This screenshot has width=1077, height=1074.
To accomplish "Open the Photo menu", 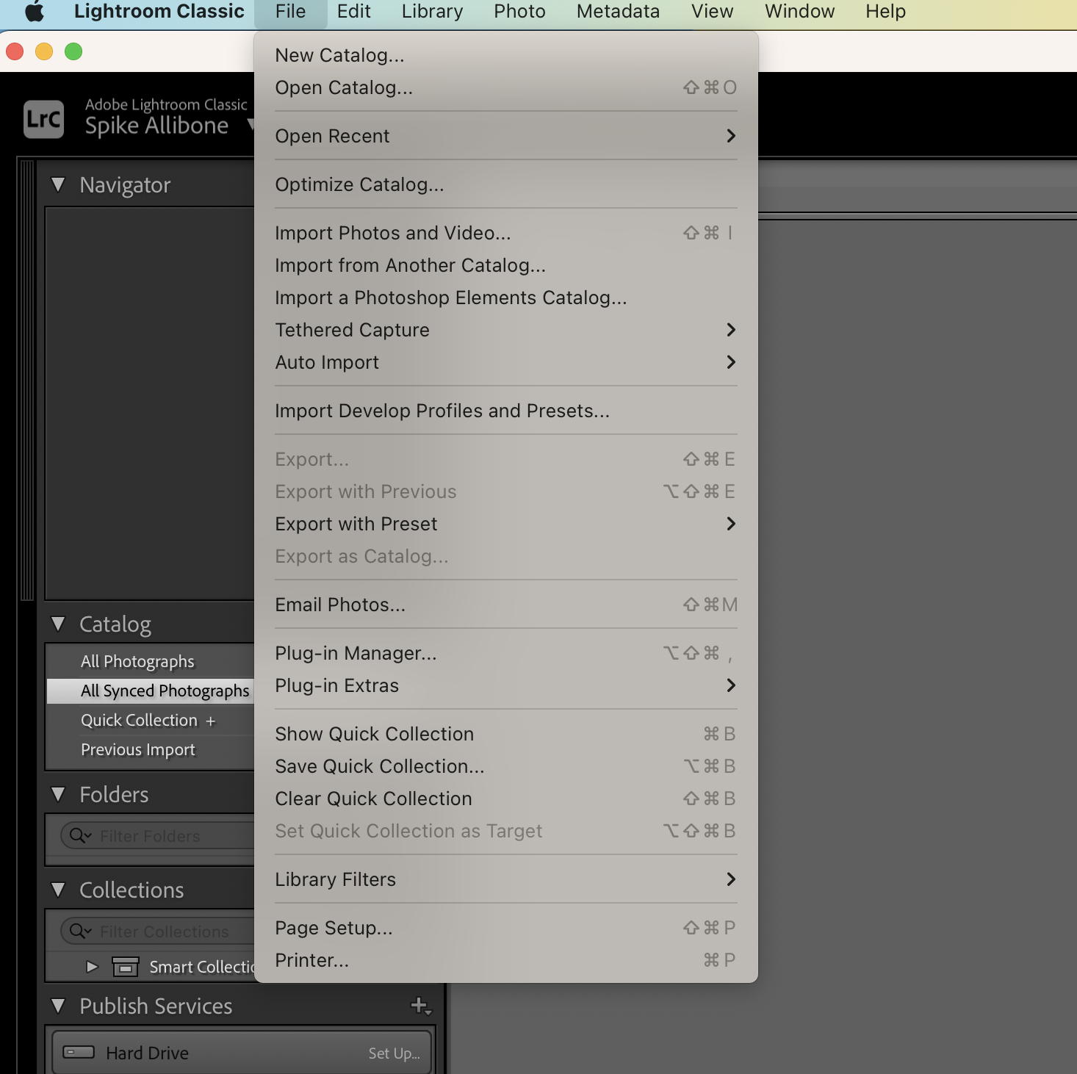I will (519, 12).
